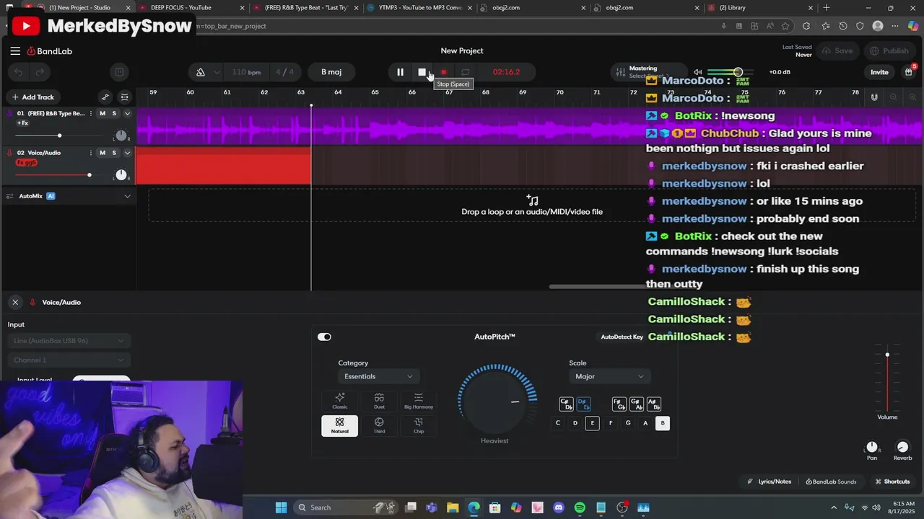
Task: Close the Voice/Audio panel
Action: tap(15, 303)
